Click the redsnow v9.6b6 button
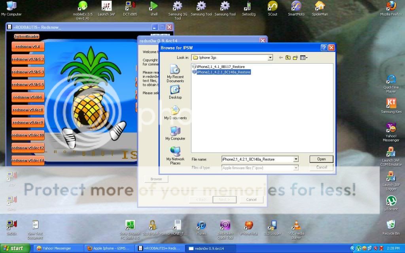The width and height of the screenshot is (405, 253). [28, 97]
